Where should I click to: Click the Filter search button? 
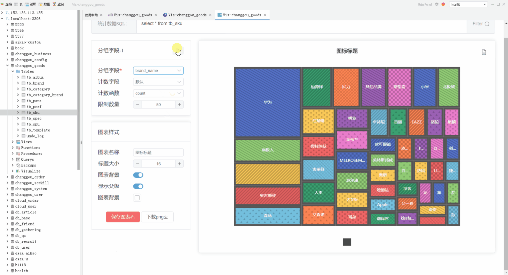tap(481, 24)
